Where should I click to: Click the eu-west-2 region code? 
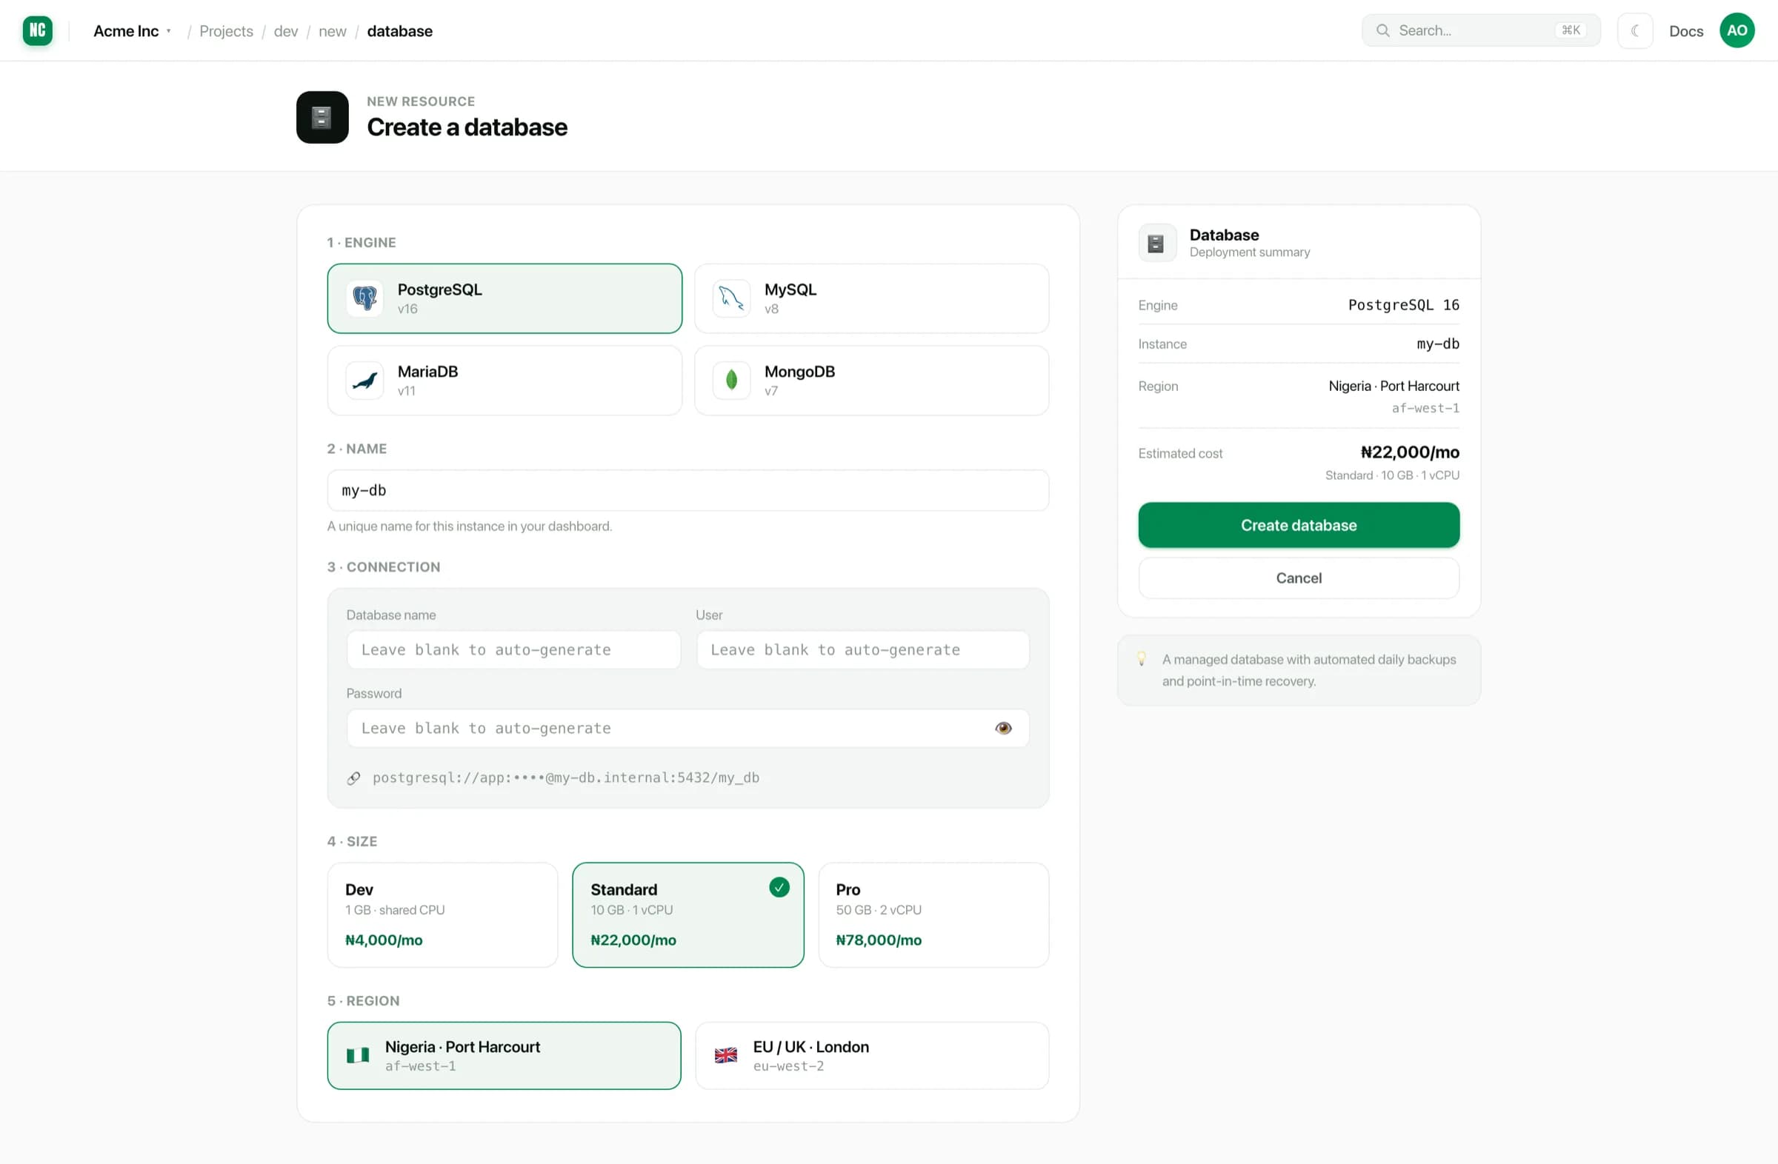788,1066
